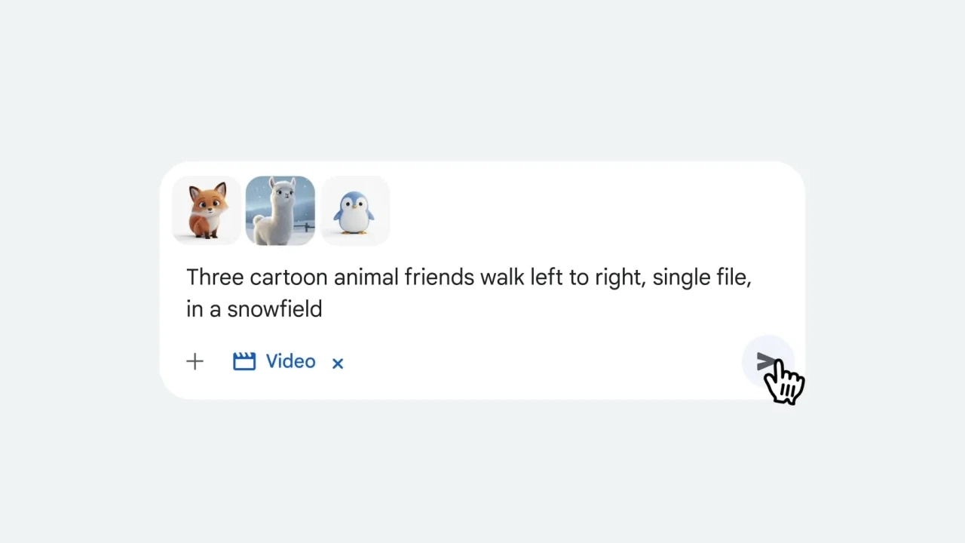Image resolution: width=965 pixels, height=543 pixels.
Task: Click the blue "Video" chip label
Action: [290, 361]
